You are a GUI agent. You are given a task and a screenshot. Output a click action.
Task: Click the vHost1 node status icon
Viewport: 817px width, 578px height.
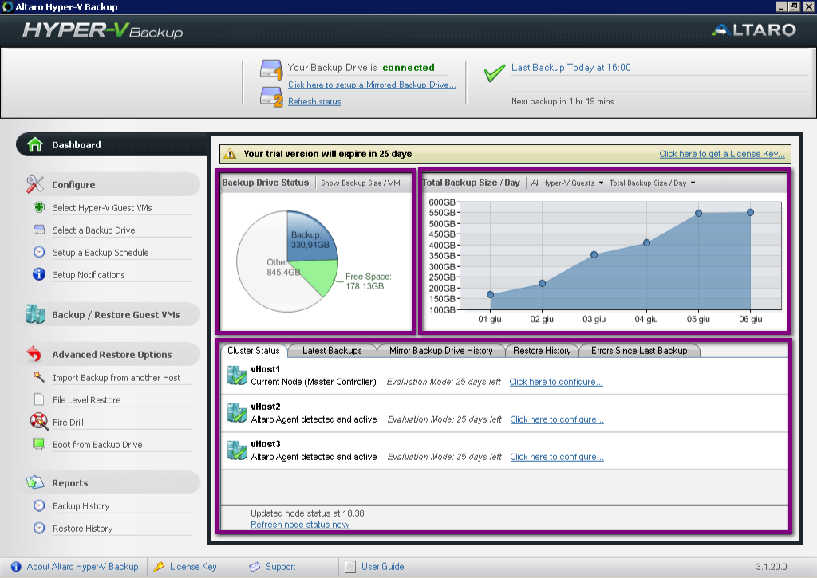237,376
